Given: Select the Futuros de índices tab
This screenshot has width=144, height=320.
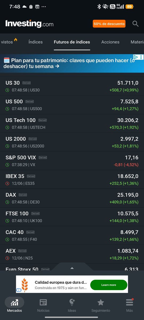Looking at the screenshot, I should click(x=72, y=42).
